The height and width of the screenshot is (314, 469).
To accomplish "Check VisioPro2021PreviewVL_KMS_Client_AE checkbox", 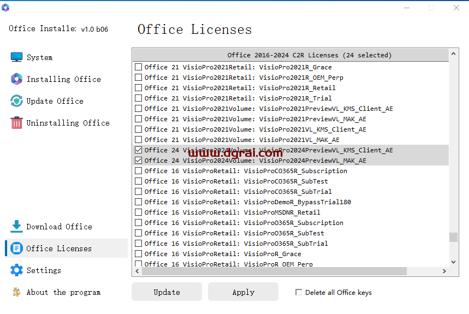I will (138, 109).
